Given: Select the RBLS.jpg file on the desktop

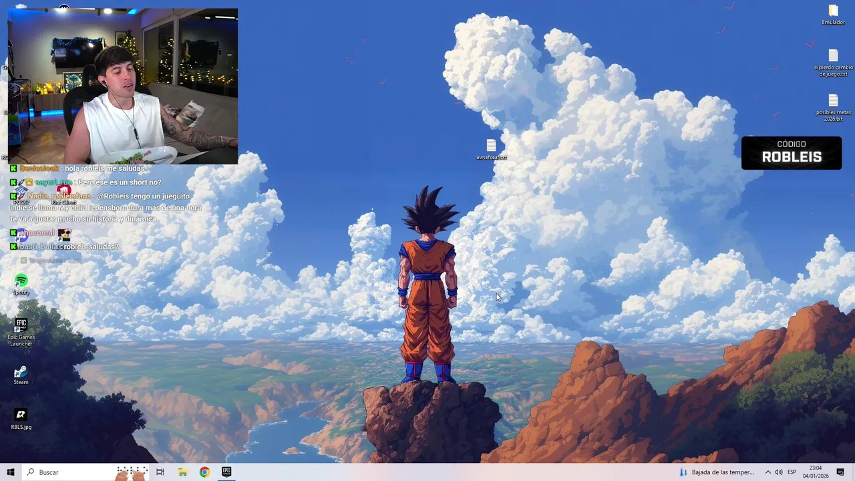Looking at the screenshot, I should tap(21, 419).
